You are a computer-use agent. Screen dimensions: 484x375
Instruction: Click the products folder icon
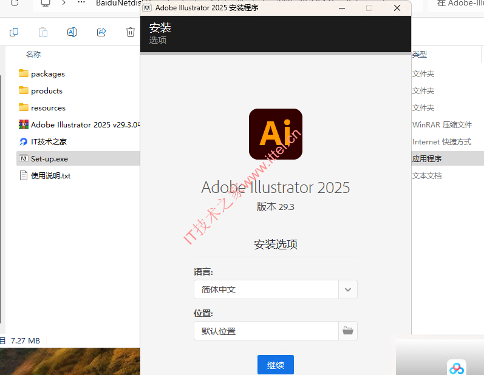(24, 90)
